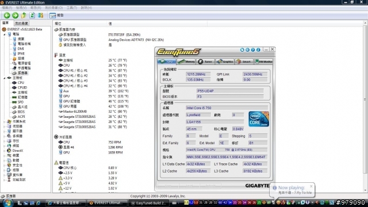Dismiss the Now playing notification balloon

pyautogui.click(x=311, y=186)
